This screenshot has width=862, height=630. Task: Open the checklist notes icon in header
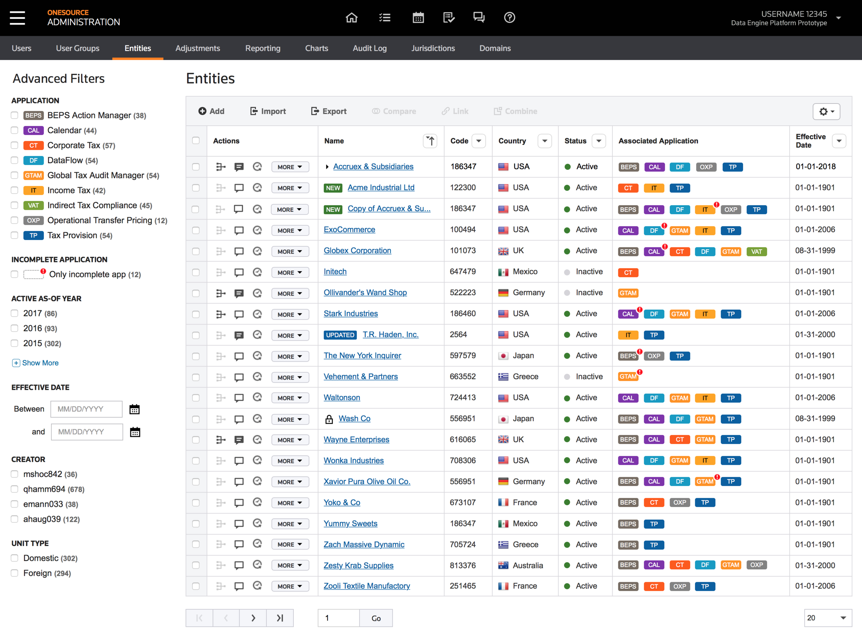(449, 18)
